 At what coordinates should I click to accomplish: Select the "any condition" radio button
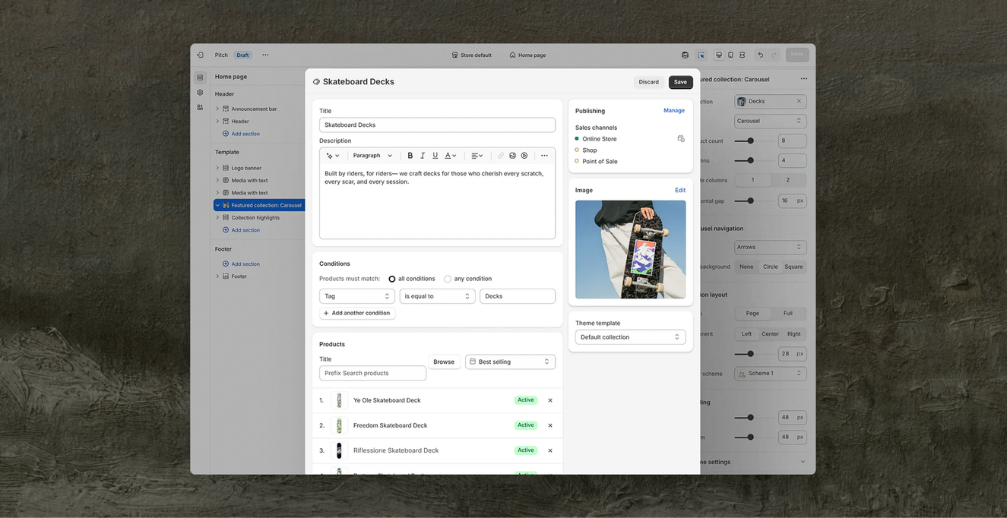pyautogui.click(x=448, y=279)
